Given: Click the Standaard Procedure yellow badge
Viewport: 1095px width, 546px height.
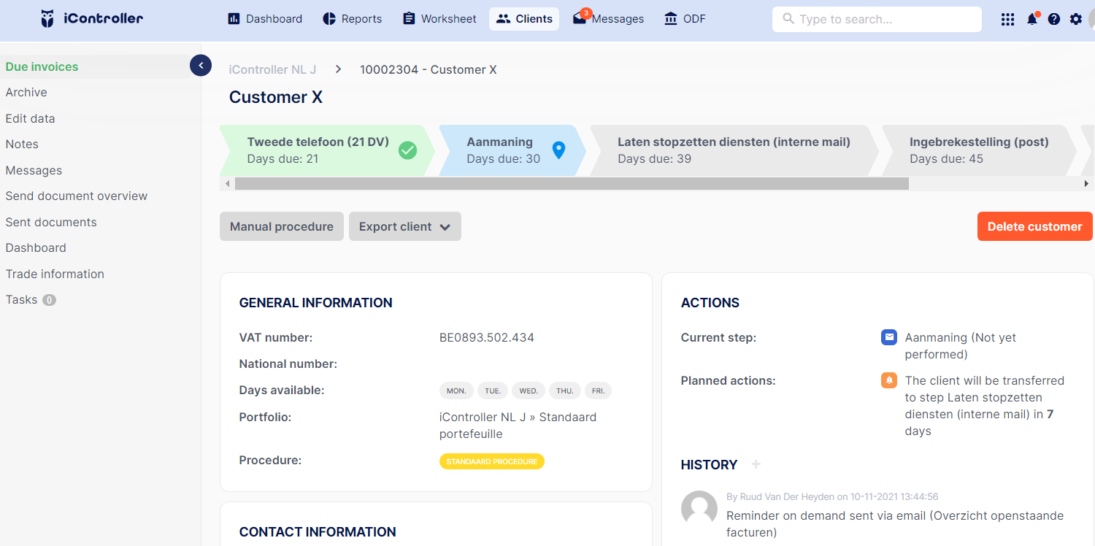Looking at the screenshot, I should 492,461.
